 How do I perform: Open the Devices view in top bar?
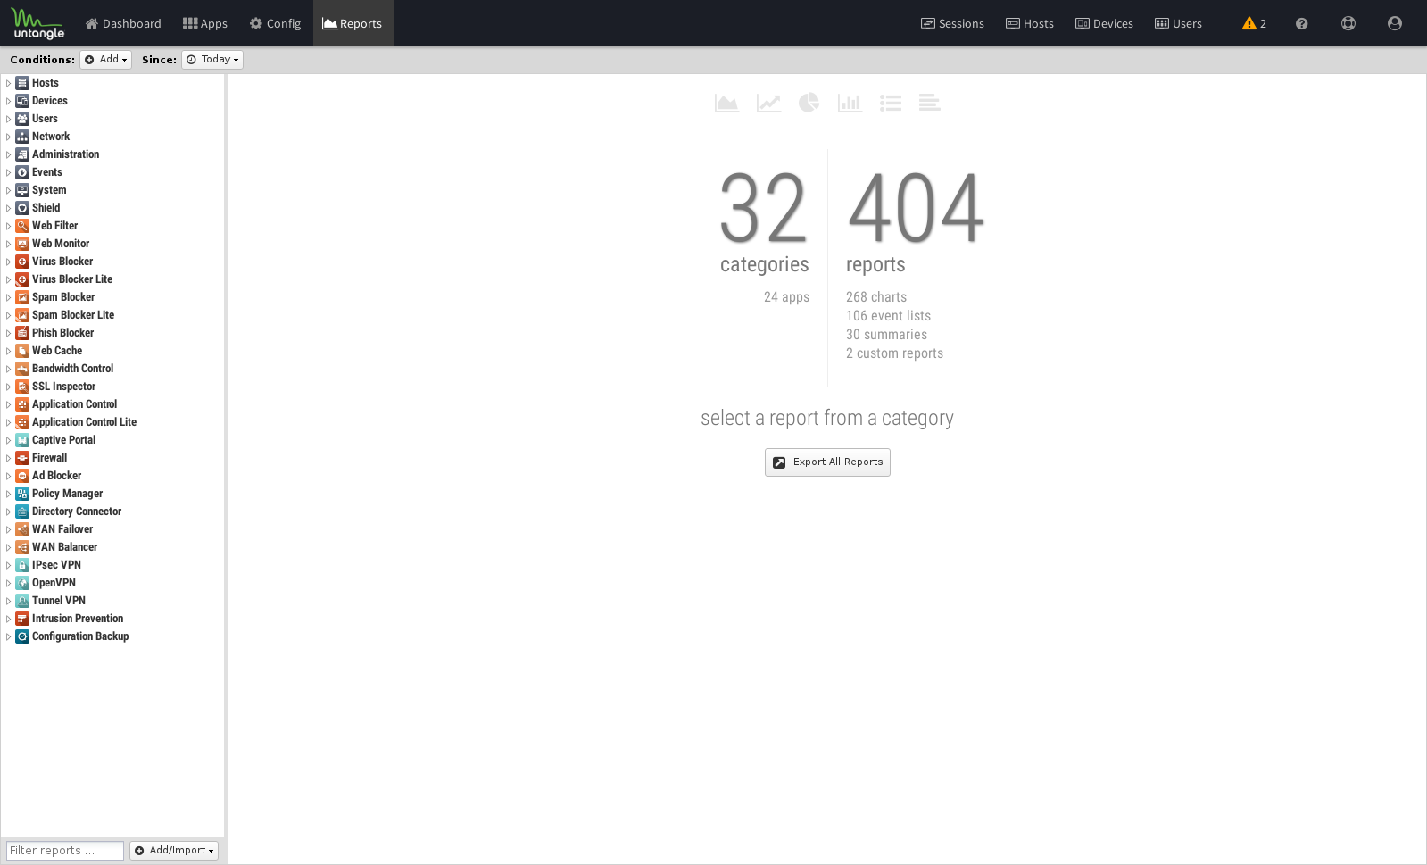tap(1104, 23)
